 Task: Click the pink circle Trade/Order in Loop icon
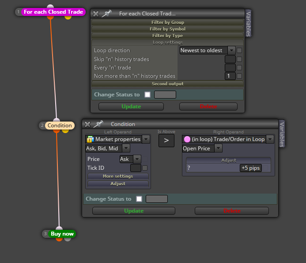click(187, 139)
